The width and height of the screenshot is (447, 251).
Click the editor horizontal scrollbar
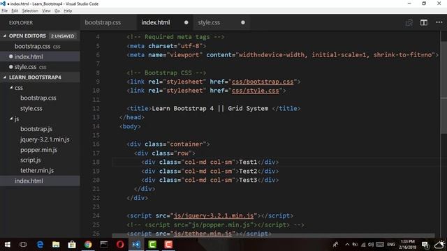click(x=273, y=236)
